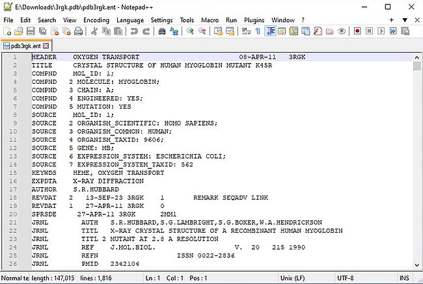The height and width of the screenshot is (284, 423).
Task: Click the vertical scrollbar up arrow
Action: pyautogui.click(x=416, y=57)
